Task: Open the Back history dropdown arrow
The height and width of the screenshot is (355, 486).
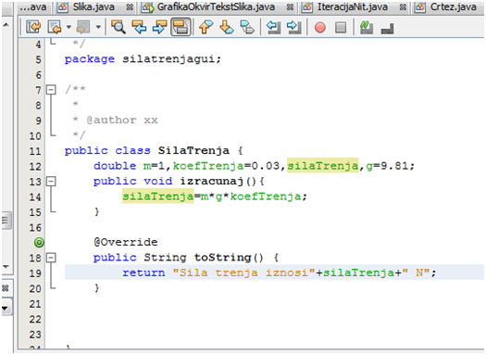Action: (69, 27)
